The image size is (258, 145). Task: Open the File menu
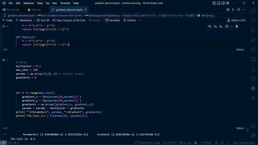(x=10, y=3)
